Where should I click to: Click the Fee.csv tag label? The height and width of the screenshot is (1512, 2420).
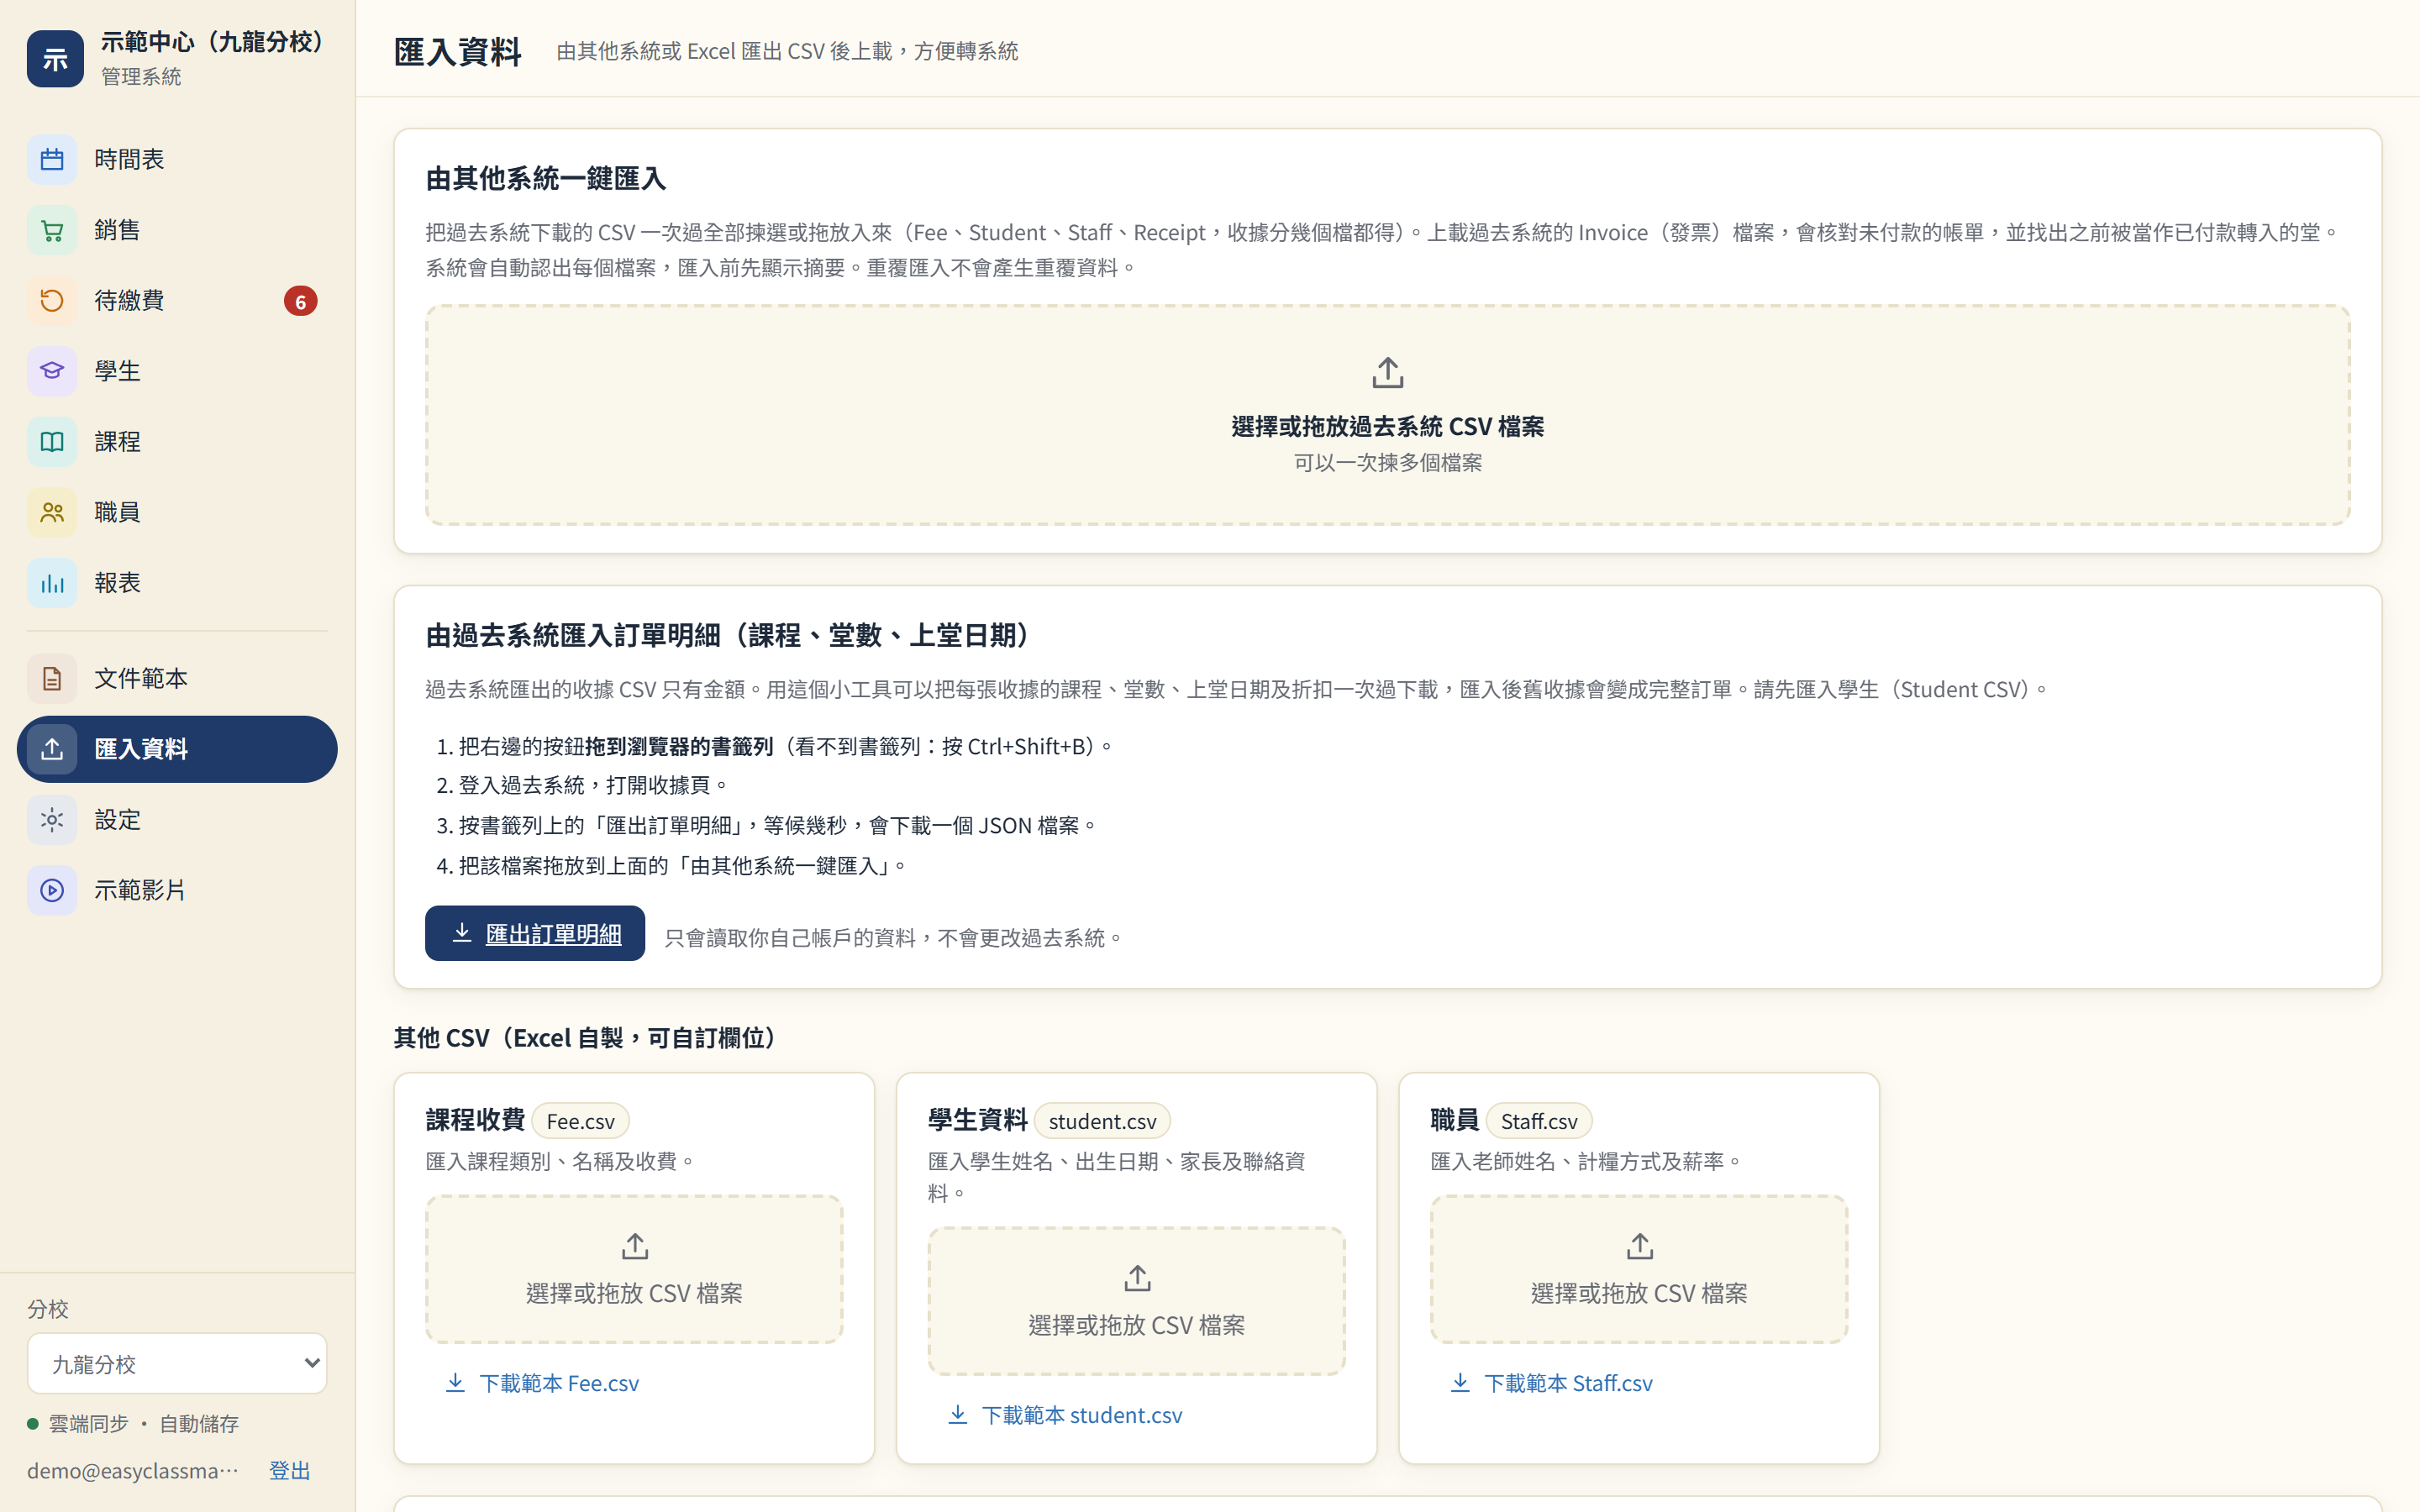coord(580,1121)
